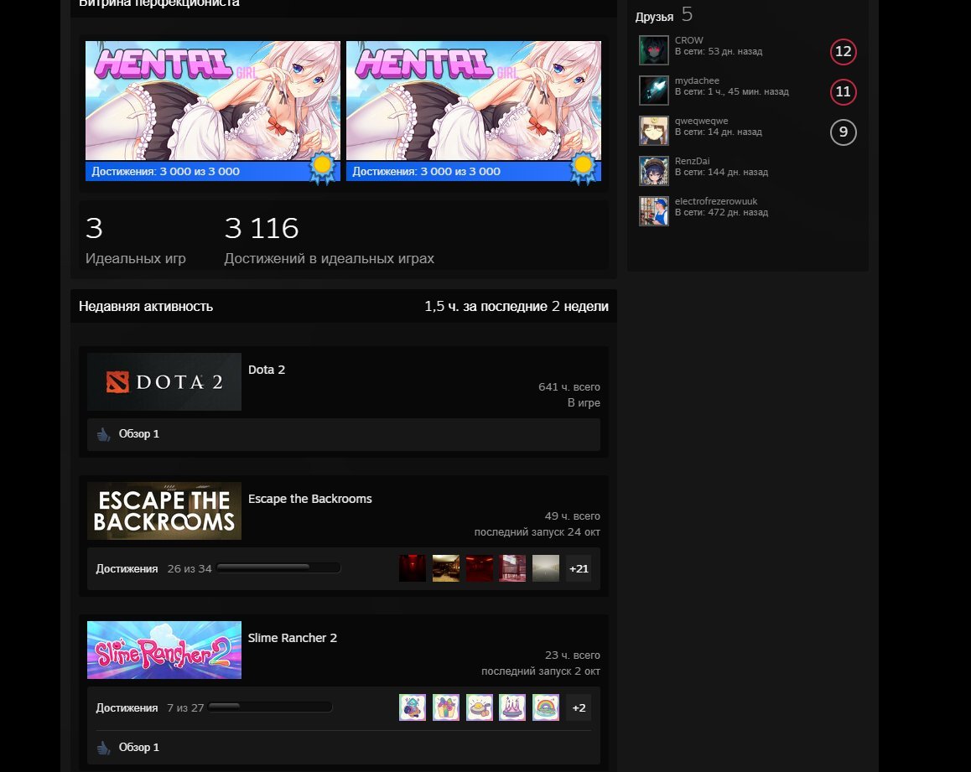Viewport: 971px width, 772px height.
Task: Open the Недавняя активность section header
Action: (146, 307)
